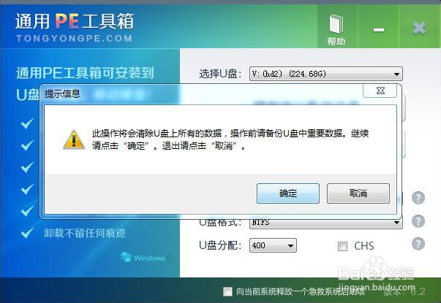Screen dimensions: 441x303
Task: Click checkmark beside 卸载不留任何痕迹
Action: point(27,233)
